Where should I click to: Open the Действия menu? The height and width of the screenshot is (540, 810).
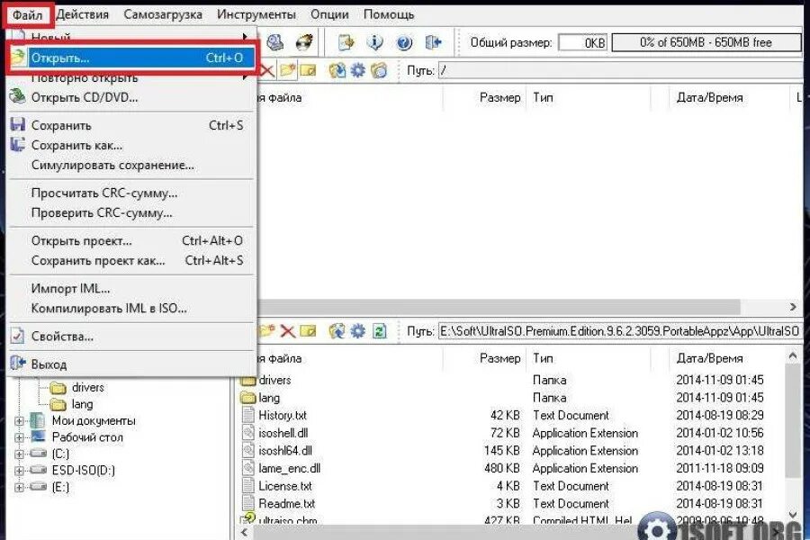pos(83,14)
